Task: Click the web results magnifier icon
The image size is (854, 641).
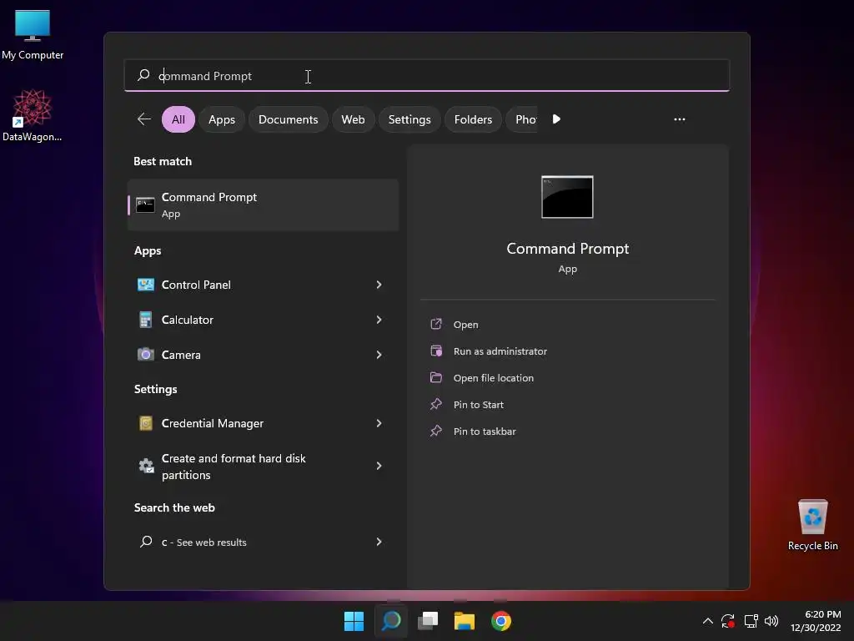Action: [x=146, y=541]
